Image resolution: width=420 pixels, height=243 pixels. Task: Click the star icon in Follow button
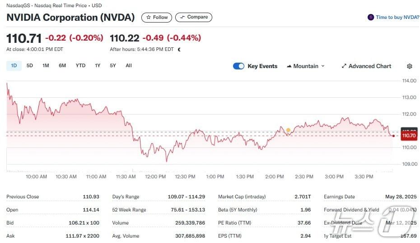149,18
